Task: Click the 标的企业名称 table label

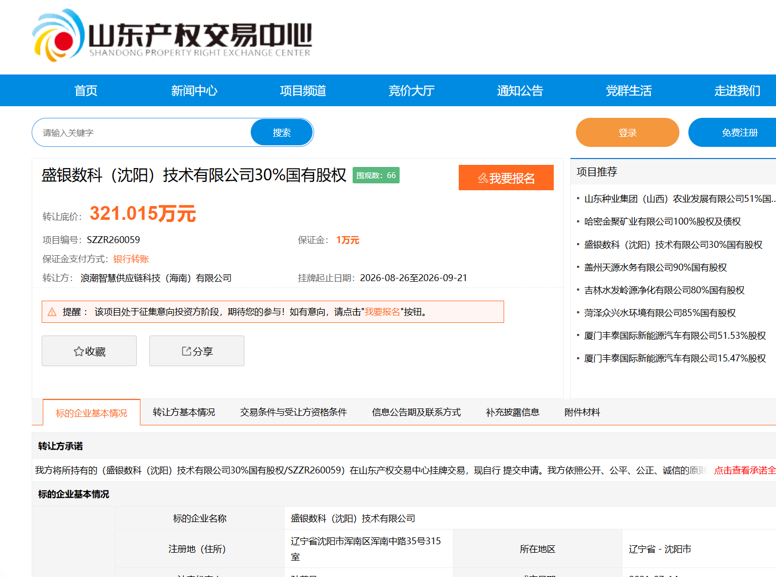Action: pos(200,518)
